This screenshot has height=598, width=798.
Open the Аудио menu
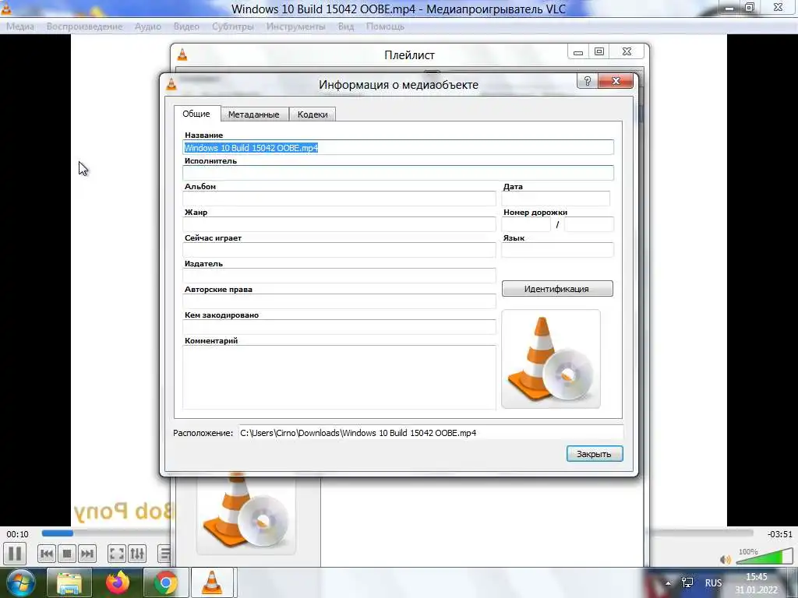(147, 26)
